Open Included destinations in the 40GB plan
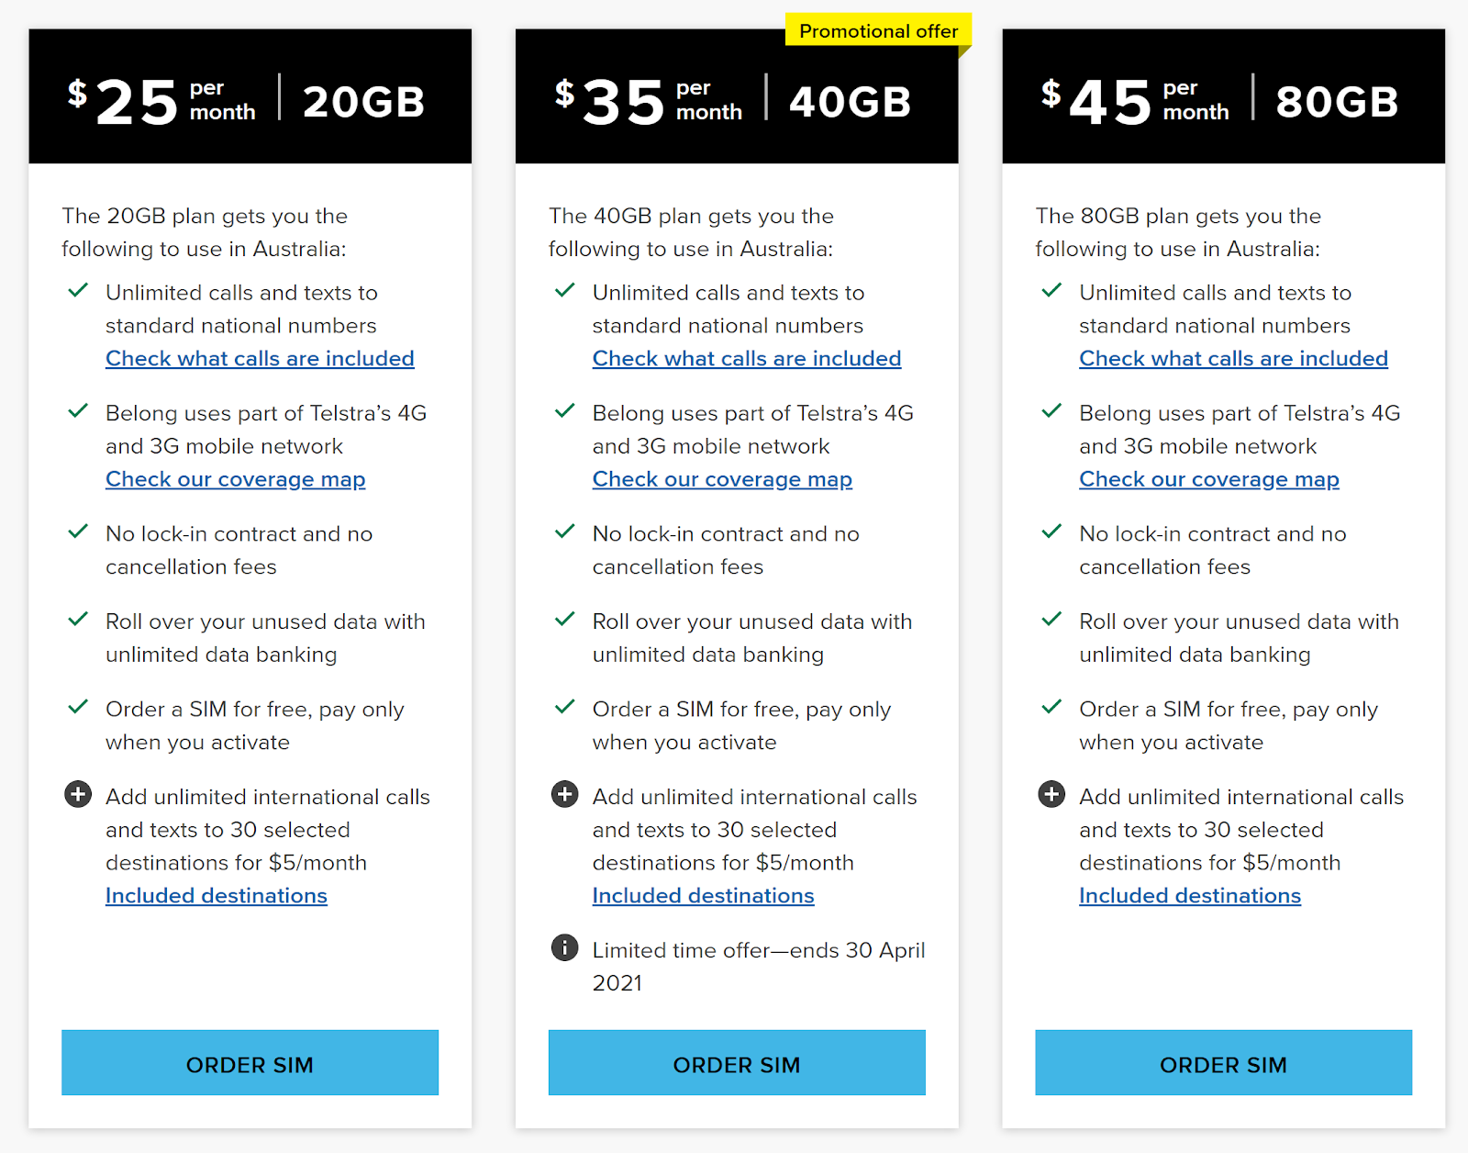1468x1153 pixels. 704,896
